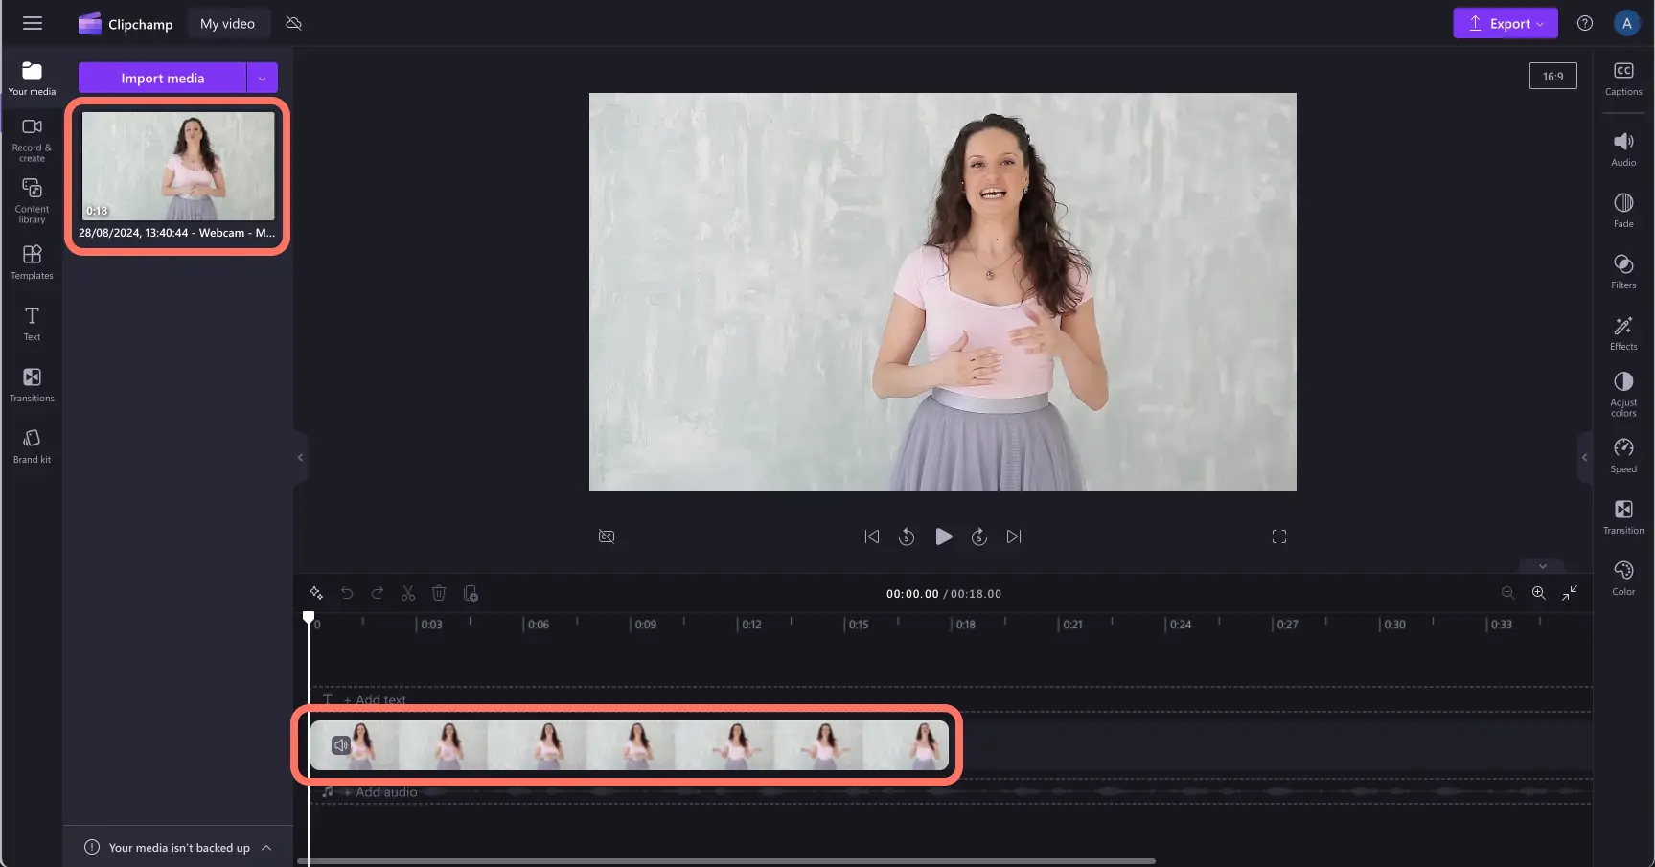Open the Effects panel

coord(1623,333)
